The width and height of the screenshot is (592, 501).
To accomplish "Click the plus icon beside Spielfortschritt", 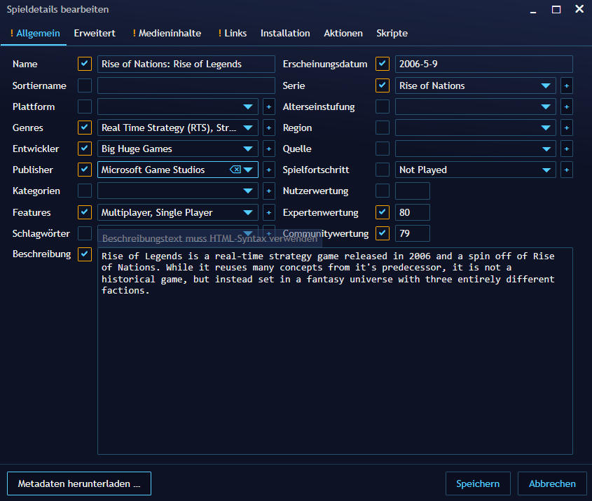I will tap(567, 170).
